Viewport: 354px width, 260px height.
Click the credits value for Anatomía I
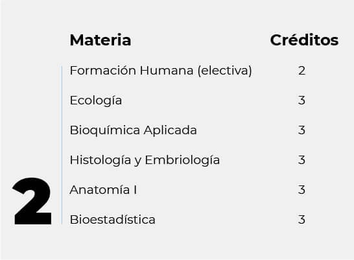point(302,190)
